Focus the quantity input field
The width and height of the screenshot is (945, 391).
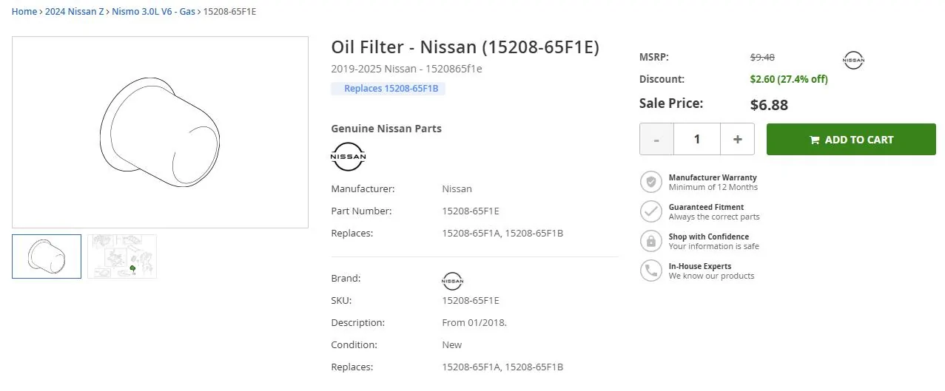click(697, 139)
